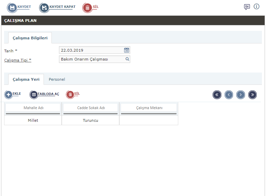Select the Çalışma Yeri tab
Image resolution: width=266 pixels, height=196 pixels.
tap(26, 79)
